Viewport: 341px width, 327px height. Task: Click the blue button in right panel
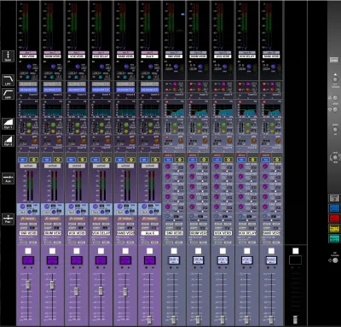pos(334,208)
